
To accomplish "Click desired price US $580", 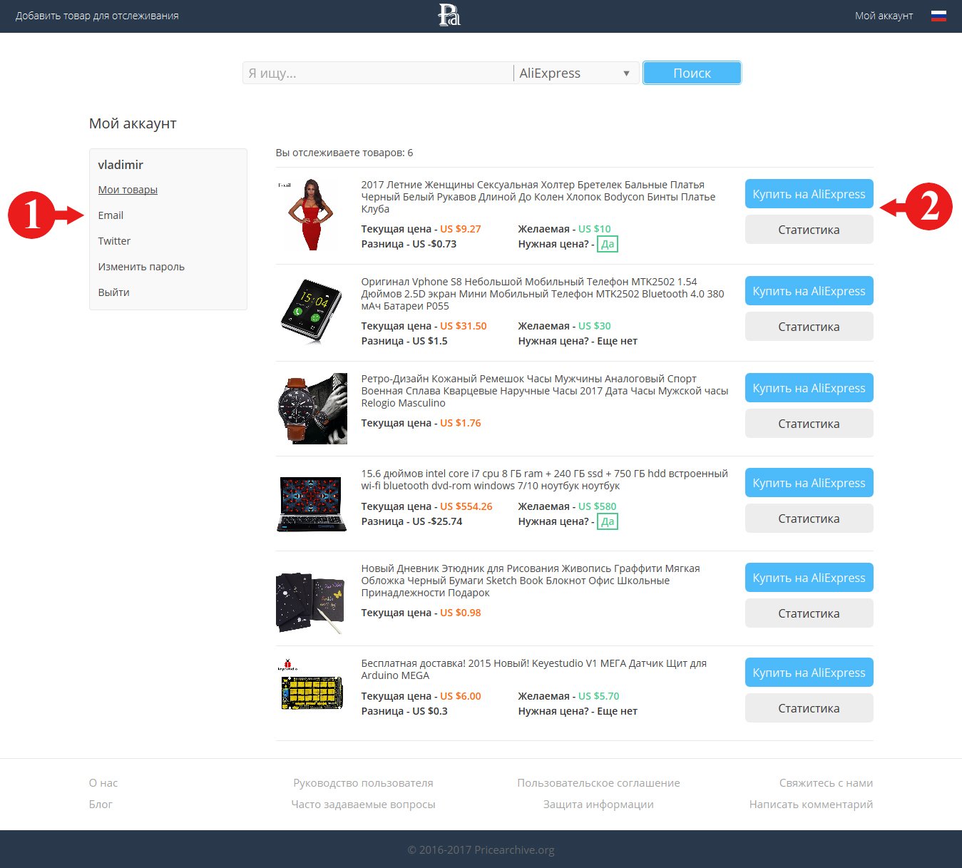I will pos(598,506).
